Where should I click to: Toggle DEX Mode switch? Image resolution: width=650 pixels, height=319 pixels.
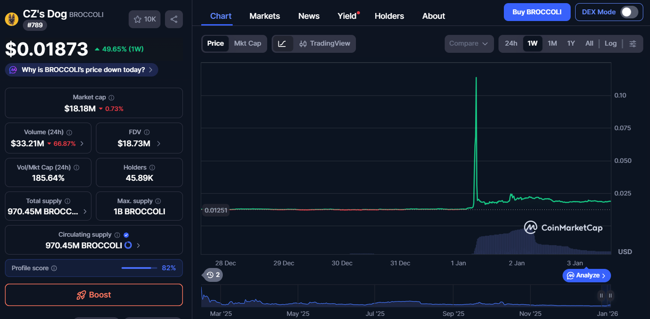point(629,12)
